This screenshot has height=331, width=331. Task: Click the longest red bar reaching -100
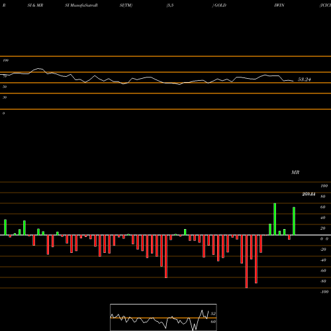tap(246, 261)
